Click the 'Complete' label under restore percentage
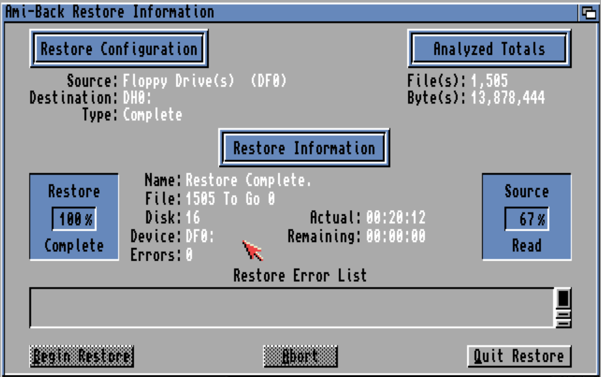 74,246
